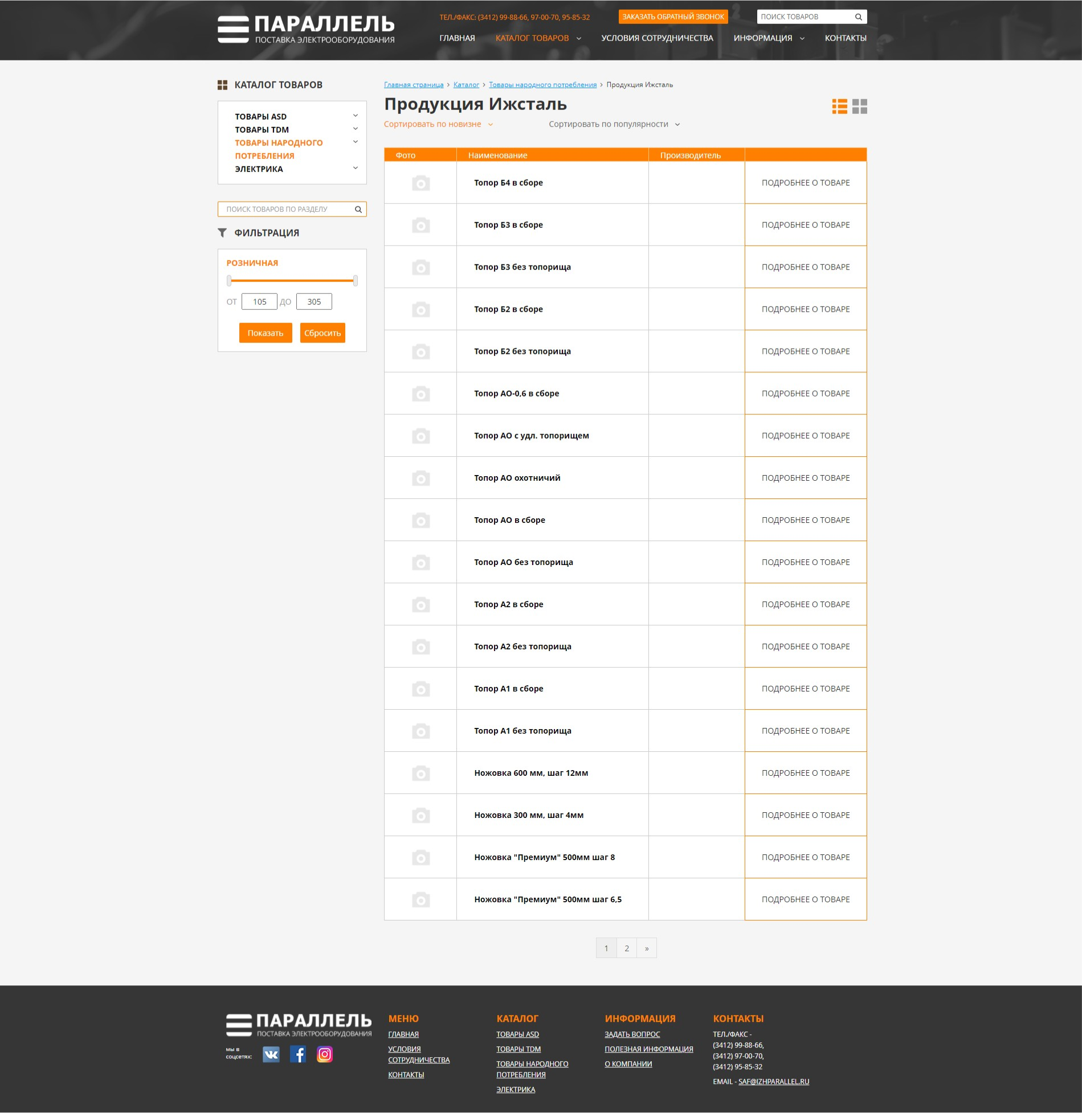Viewport: 1082px width, 1113px height.
Task: Expand the Электрика sidebar category
Action: pyautogui.click(x=356, y=168)
